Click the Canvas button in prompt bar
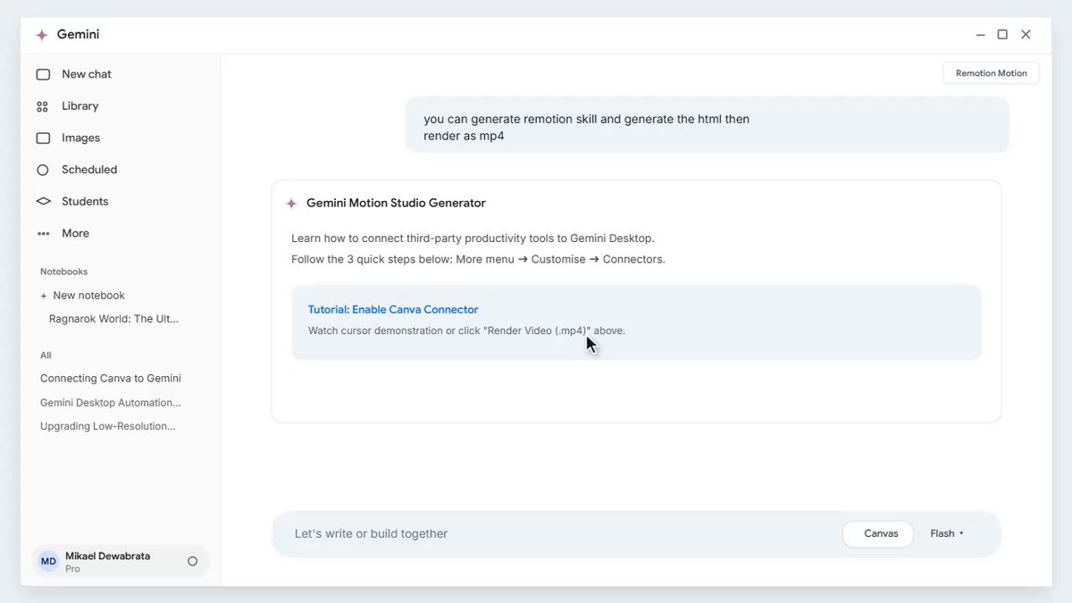This screenshot has width=1072, height=603. 878,534
